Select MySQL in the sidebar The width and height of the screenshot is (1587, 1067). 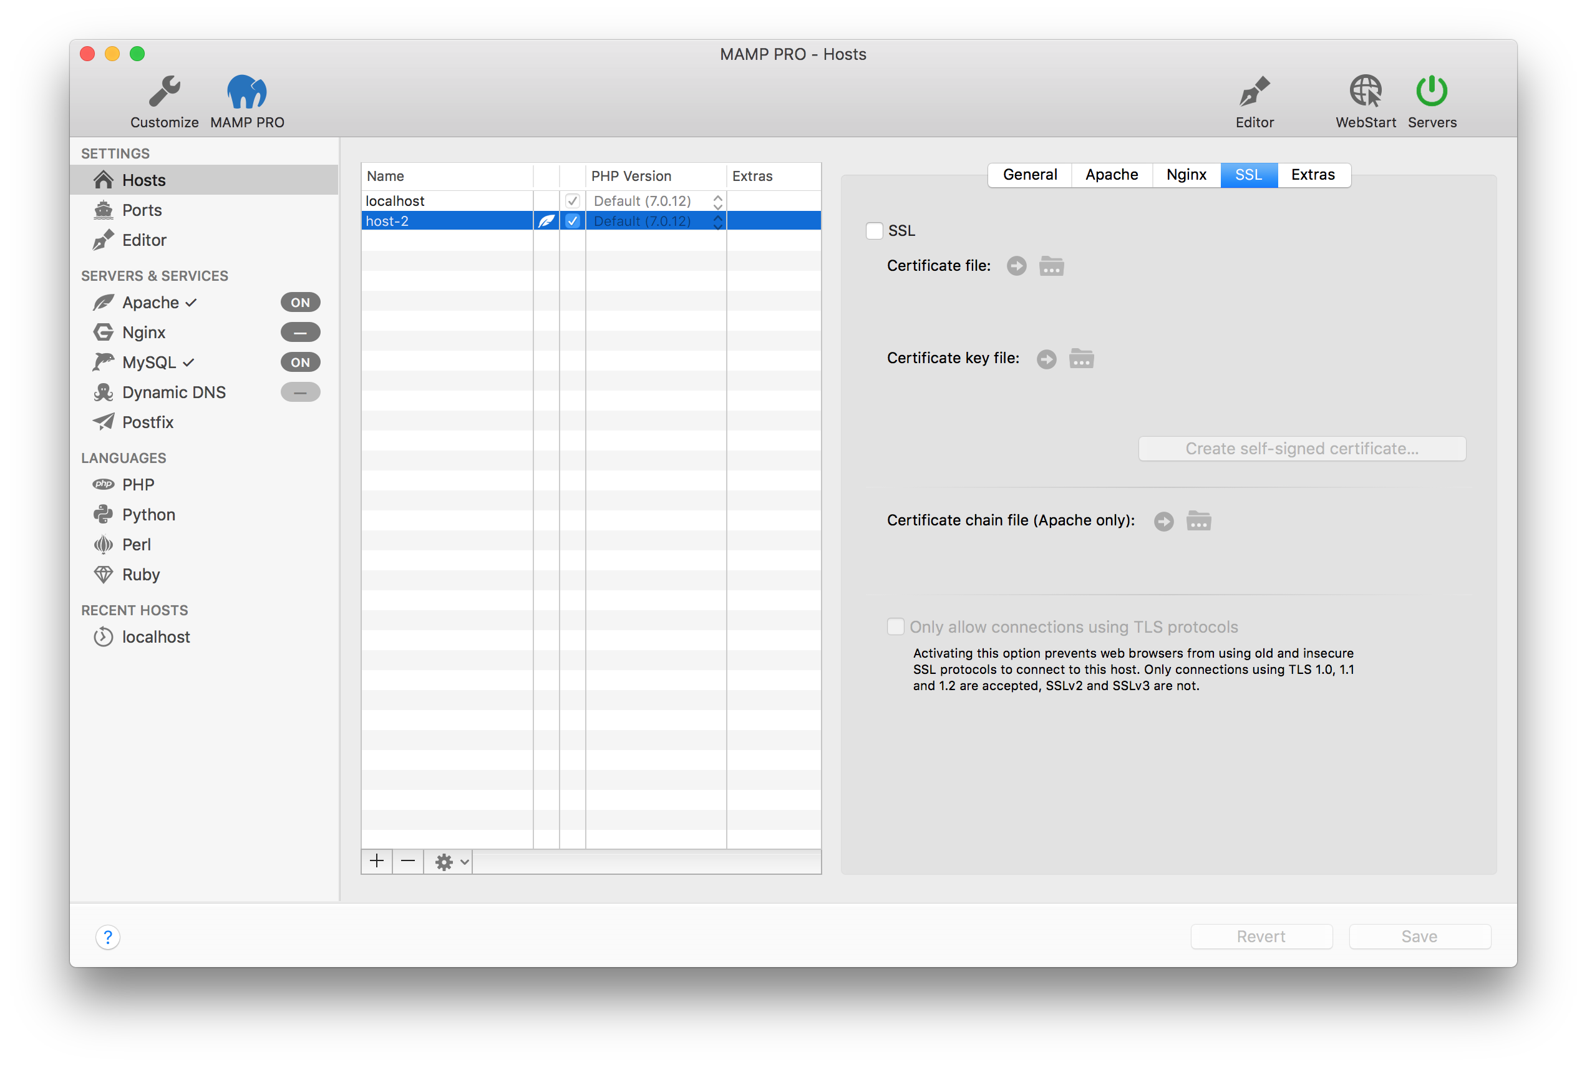tap(149, 362)
